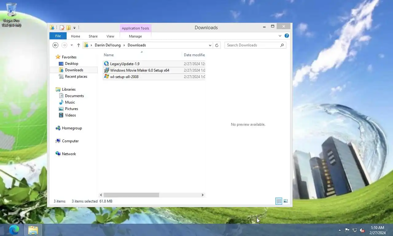The image size is (393, 236).
Task: Open the address bar history dropdown
Action: tap(210, 45)
